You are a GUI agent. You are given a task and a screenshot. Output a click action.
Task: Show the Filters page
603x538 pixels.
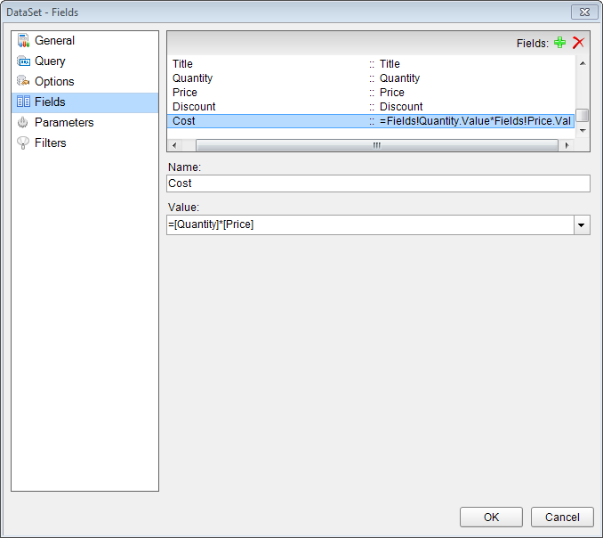(x=85, y=143)
